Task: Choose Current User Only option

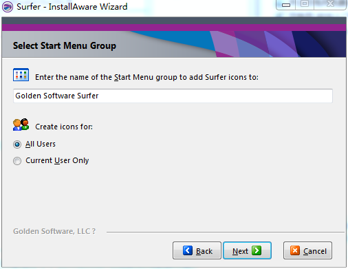Action: point(17,161)
